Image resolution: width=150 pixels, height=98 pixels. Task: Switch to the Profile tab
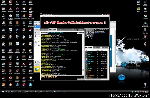tap(67, 30)
